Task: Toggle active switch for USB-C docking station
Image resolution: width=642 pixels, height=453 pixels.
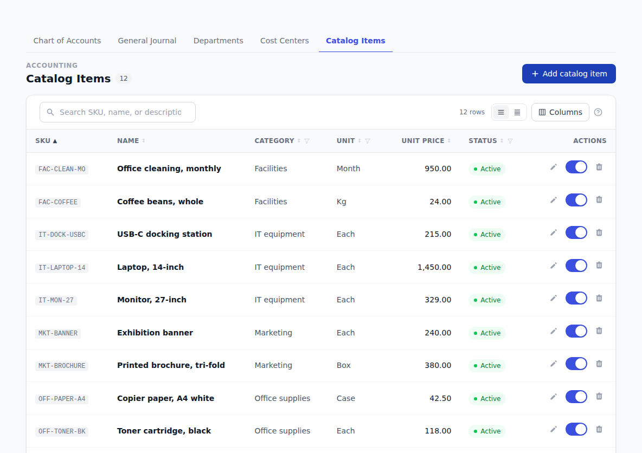Action: coord(576,233)
